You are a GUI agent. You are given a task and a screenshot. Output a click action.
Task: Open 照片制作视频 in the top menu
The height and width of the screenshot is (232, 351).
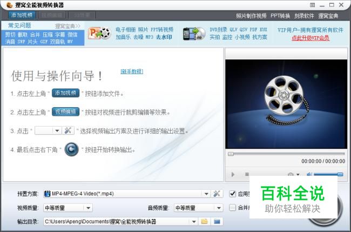click(x=251, y=16)
